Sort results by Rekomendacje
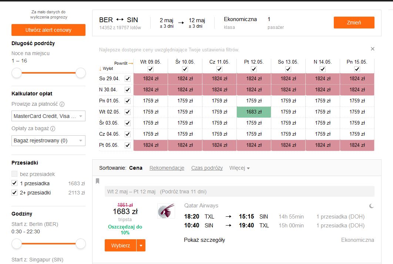 167,168
